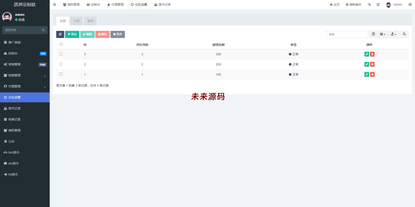Image resolution: width=415 pixels, height=207 pixels.
Task: Click the Admin avatar in the top bar
Action: tap(389, 5)
